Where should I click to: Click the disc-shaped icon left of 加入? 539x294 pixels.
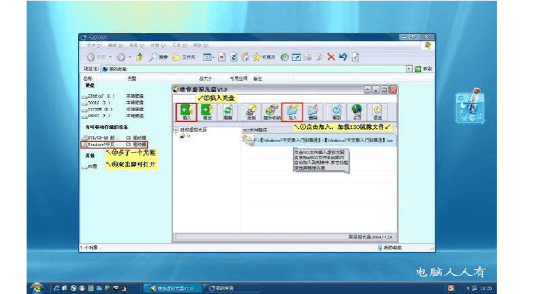coord(272,112)
